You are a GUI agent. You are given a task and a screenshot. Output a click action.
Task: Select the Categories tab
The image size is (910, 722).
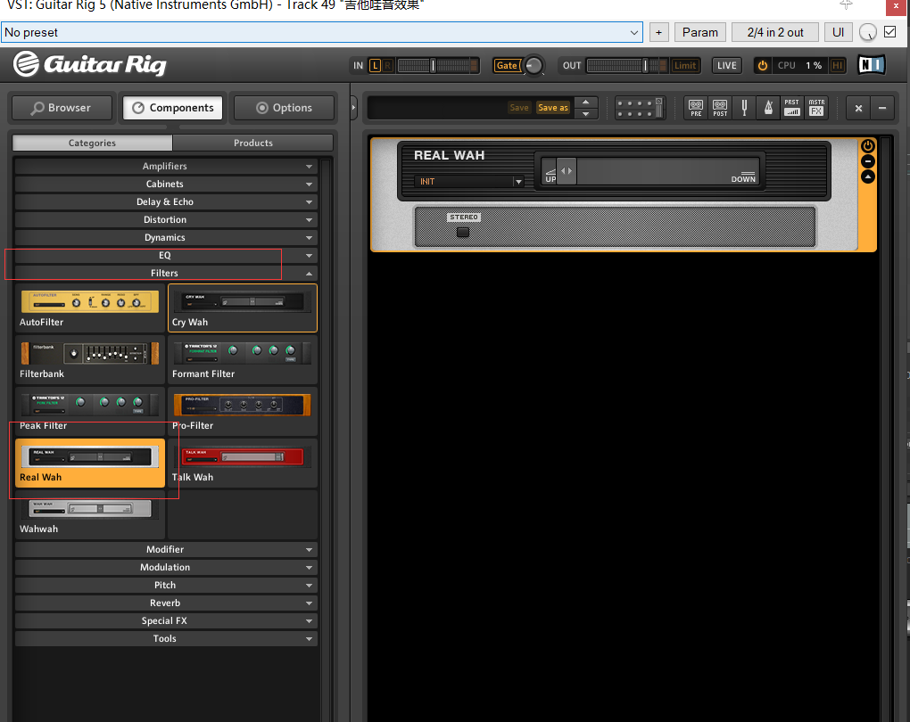pos(92,143)
